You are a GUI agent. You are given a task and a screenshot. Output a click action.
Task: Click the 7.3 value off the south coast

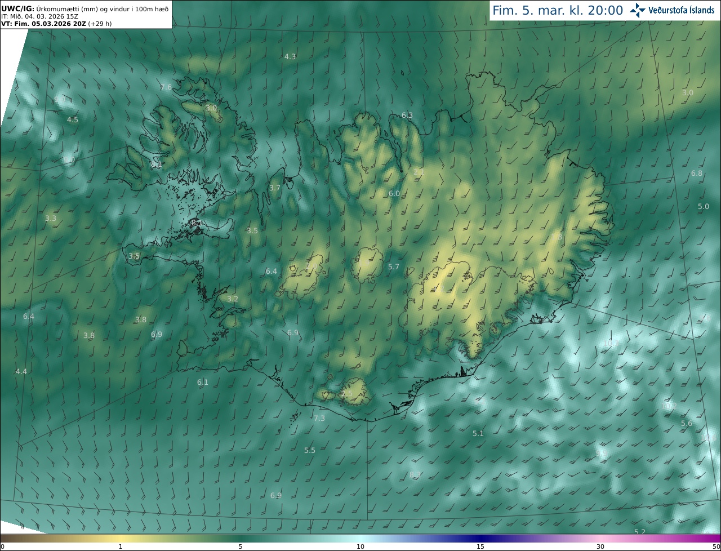(319, 418)
